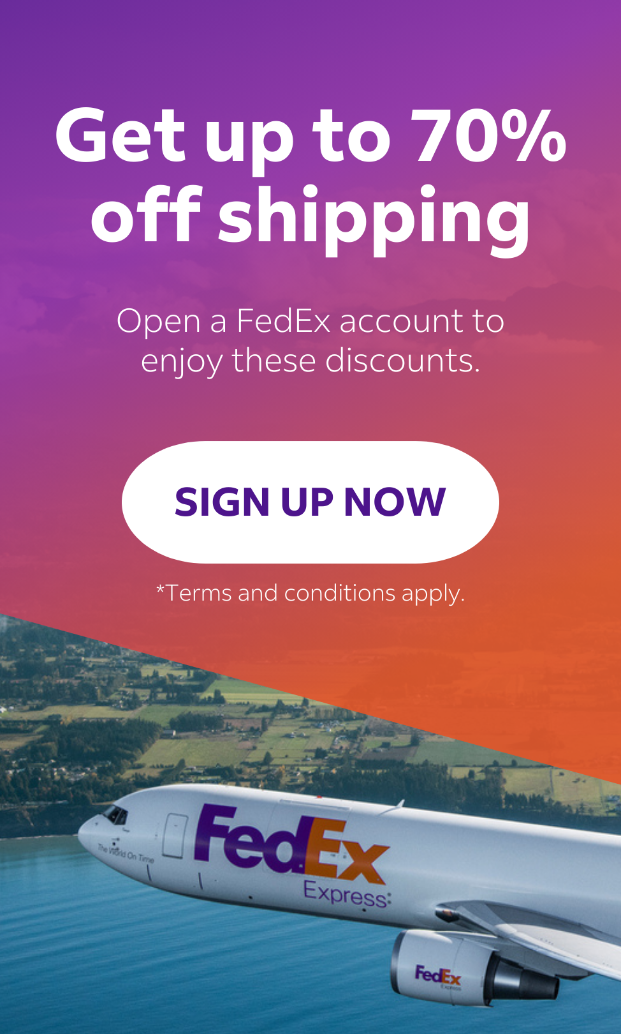The image size is (621, 1034).
Task: Click the small FedEx logo on the engine
Action: 437,976
